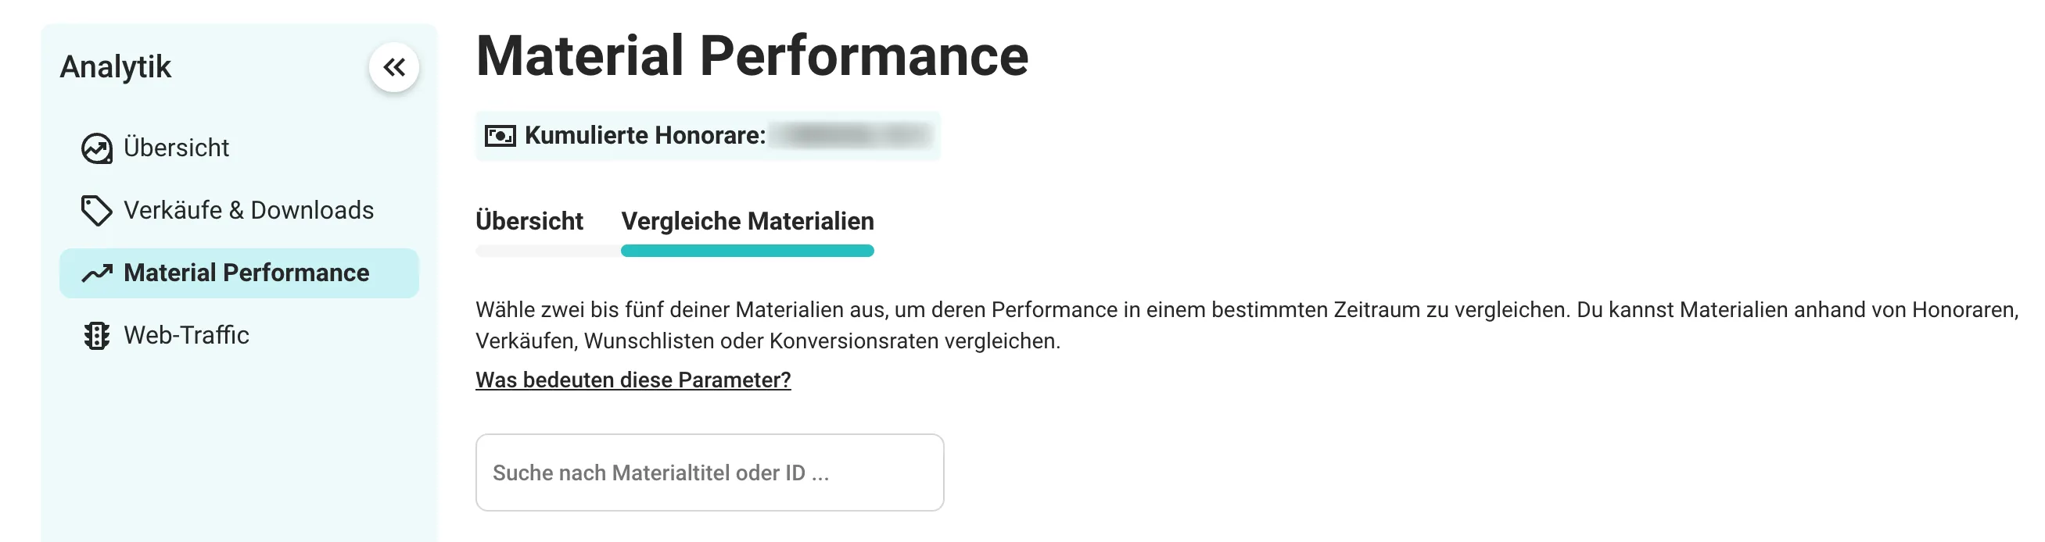Screen dimensions: 2045x542
Task: Open Übersicht in the Analytik sidebar
Action: [x=176, y=148]
